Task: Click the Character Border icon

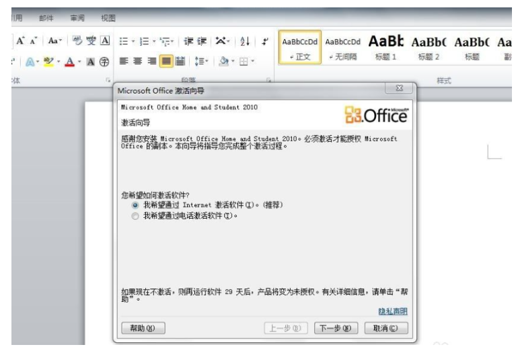Action: point(105,42)
